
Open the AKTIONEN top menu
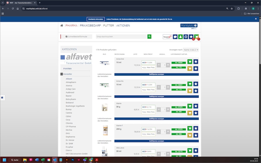tap(123, 26)
